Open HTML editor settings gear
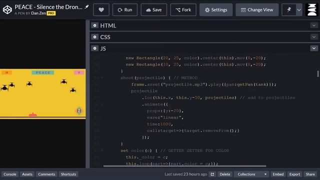This screenshot has height=180, width=320. [94, 25]
